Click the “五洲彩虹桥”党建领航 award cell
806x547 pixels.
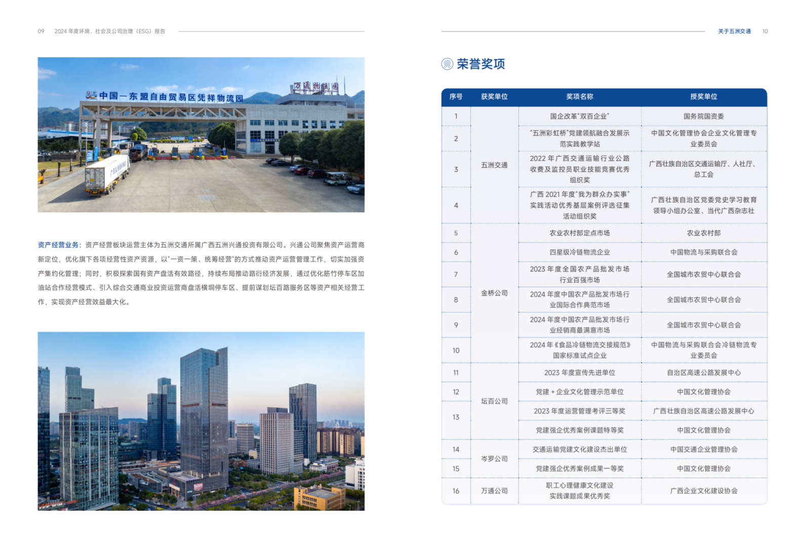580,138
